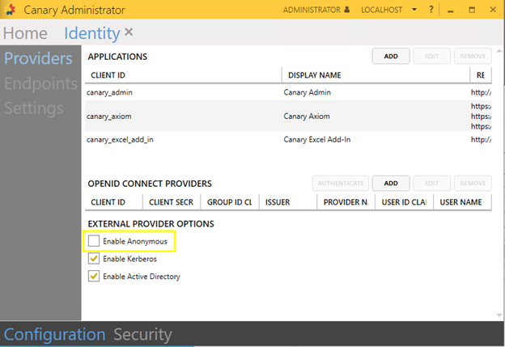Sort applications by Client ID column

click(x=184, y=75)
